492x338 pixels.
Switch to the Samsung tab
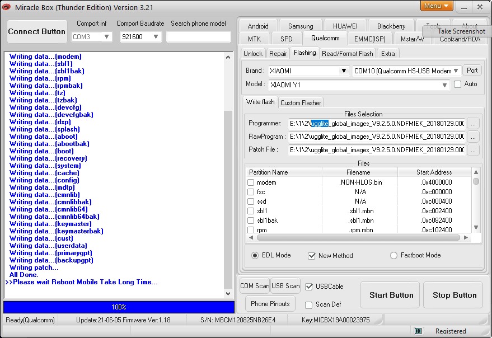pos(301,26)
